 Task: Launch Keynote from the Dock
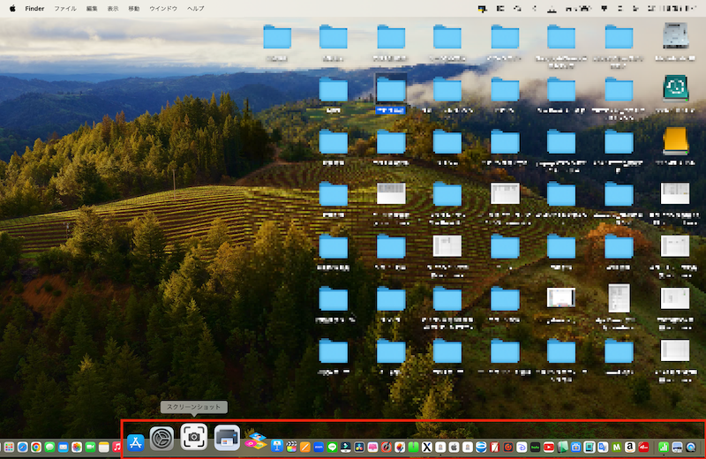pos(277,446)
